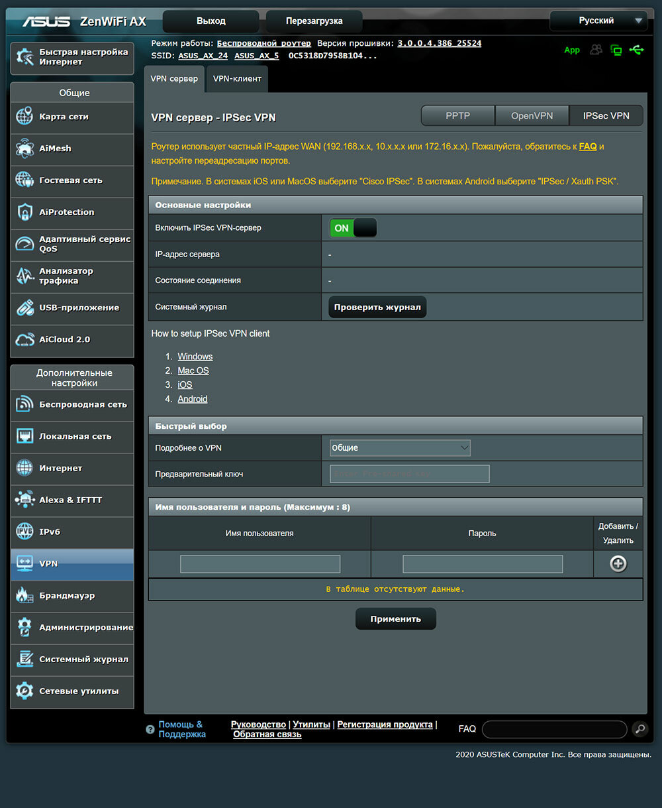
Task: Click the Wireless network icon
Action: [24, 404]
